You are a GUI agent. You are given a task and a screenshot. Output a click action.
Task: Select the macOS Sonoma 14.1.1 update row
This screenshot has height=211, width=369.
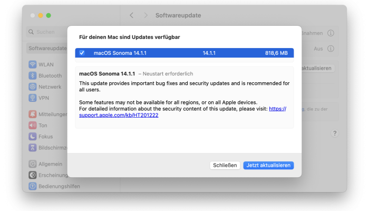184,53
